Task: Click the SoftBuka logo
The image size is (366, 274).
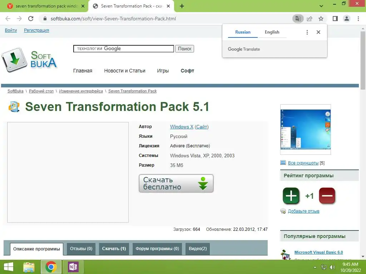Action: point(29,60)
